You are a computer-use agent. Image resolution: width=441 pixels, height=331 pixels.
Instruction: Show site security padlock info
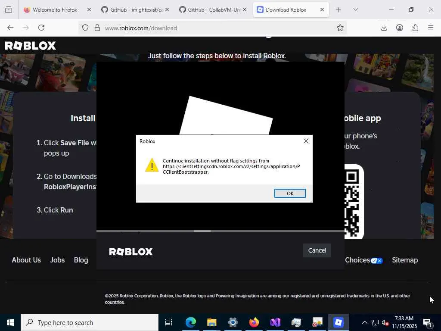point(97,28)
